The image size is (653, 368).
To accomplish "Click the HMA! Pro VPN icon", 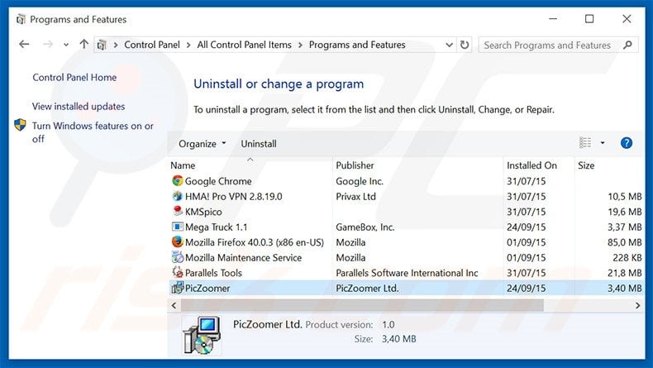I will tap(178, 196).
